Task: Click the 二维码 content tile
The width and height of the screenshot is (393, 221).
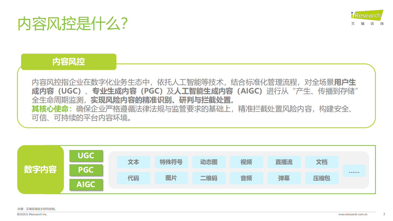Action: (209, 178)
